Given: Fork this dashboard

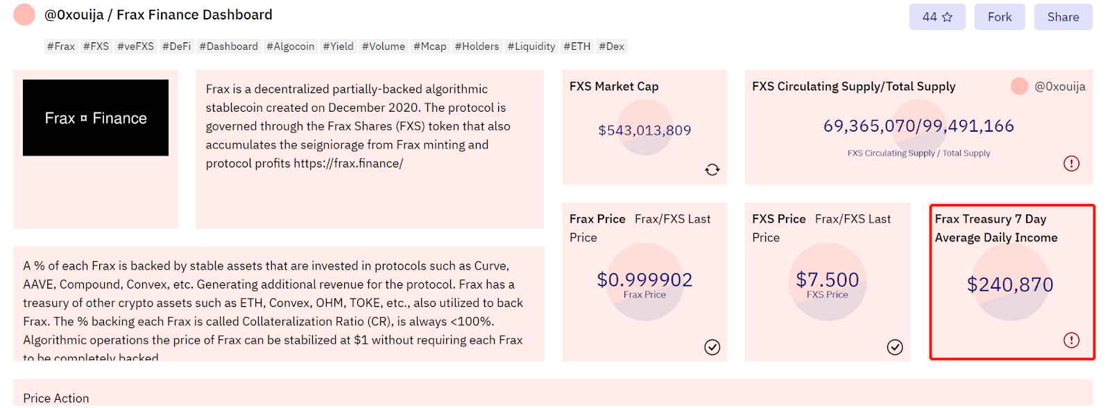Looking at the screenshot, I should pos(999,17).
